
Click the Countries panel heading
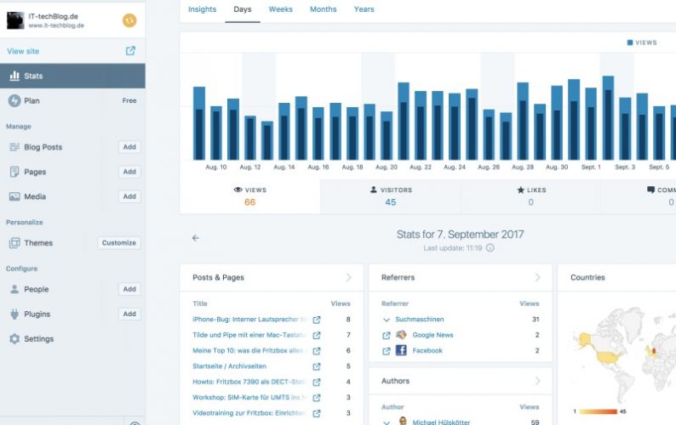(587, 277)
